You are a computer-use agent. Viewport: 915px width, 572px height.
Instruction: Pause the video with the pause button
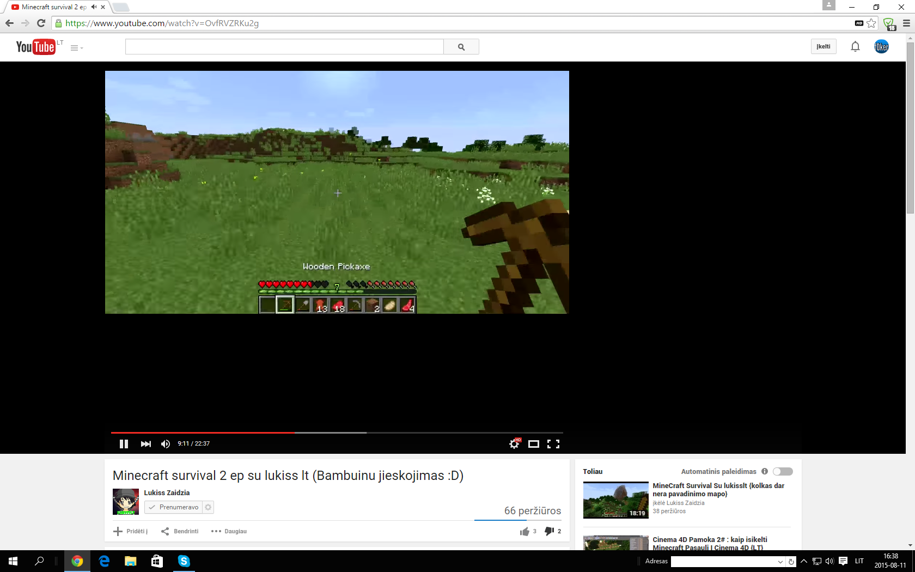[x=124, y=444]
